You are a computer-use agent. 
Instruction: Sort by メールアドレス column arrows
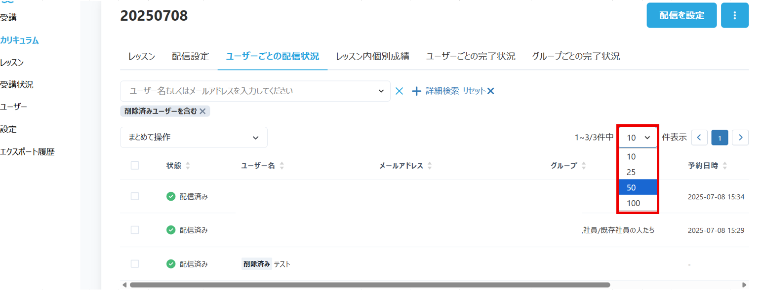tap(430, 166)
